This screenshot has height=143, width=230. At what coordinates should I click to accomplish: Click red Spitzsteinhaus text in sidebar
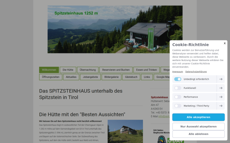159,97
